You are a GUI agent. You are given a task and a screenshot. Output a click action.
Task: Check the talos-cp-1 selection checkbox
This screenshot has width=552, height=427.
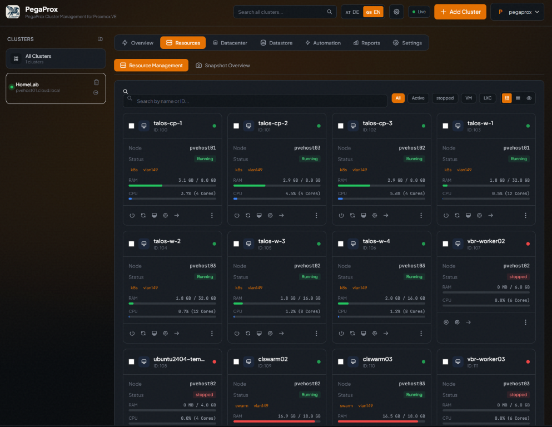point(132,126)
